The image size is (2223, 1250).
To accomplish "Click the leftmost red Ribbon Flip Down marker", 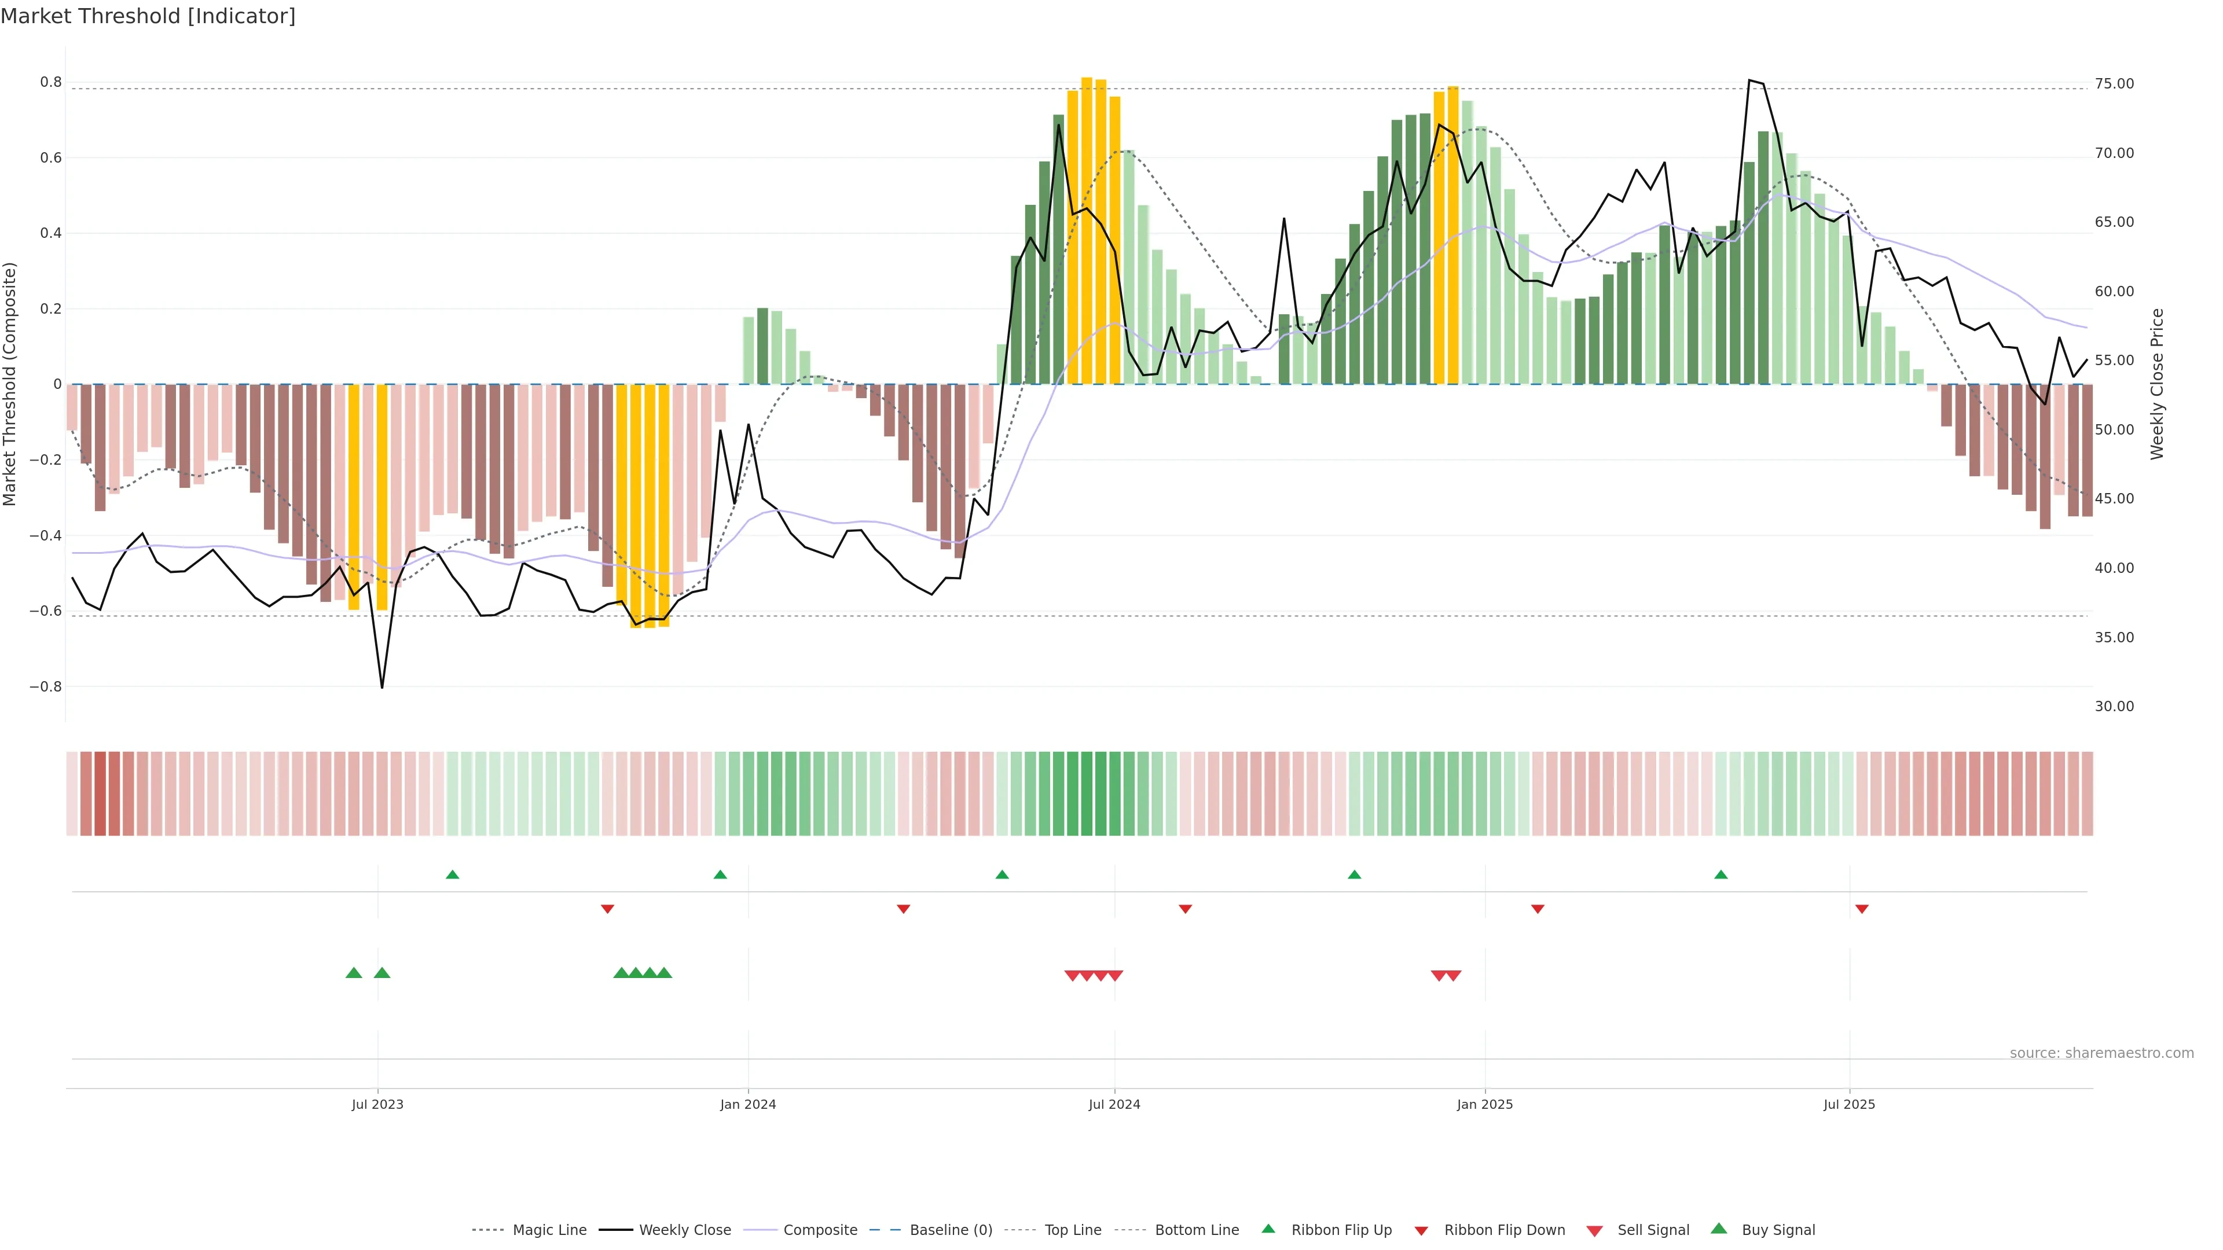I will 607,909.
